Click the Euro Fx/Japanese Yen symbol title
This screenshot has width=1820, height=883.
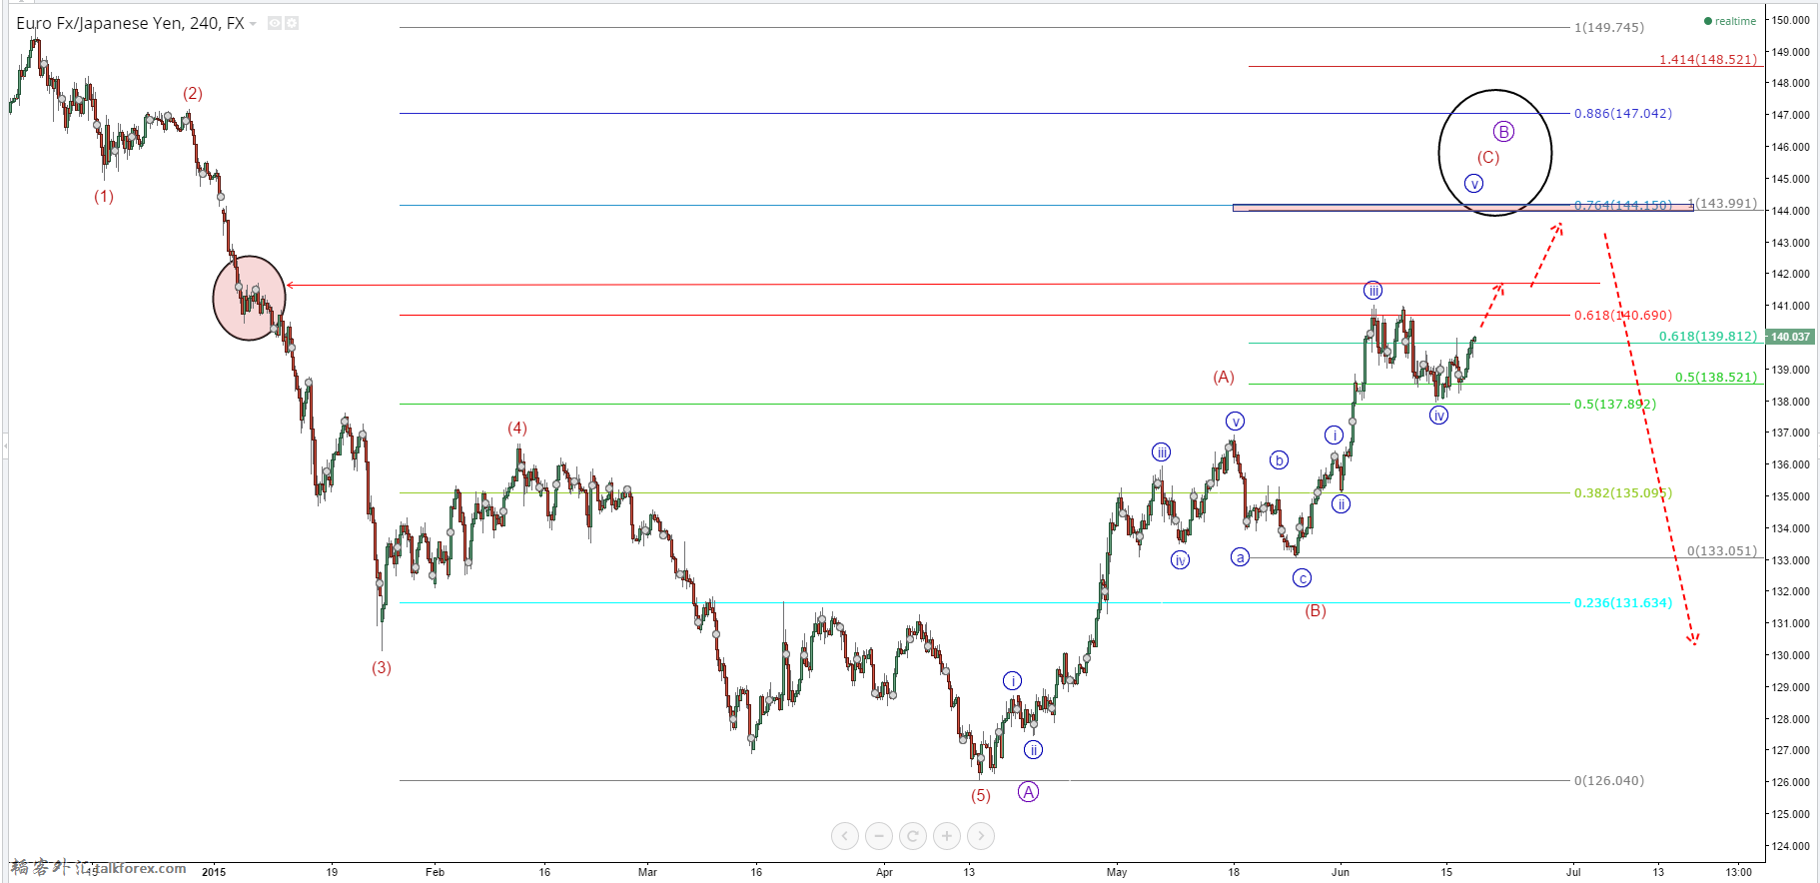click(x=130, y=23)
